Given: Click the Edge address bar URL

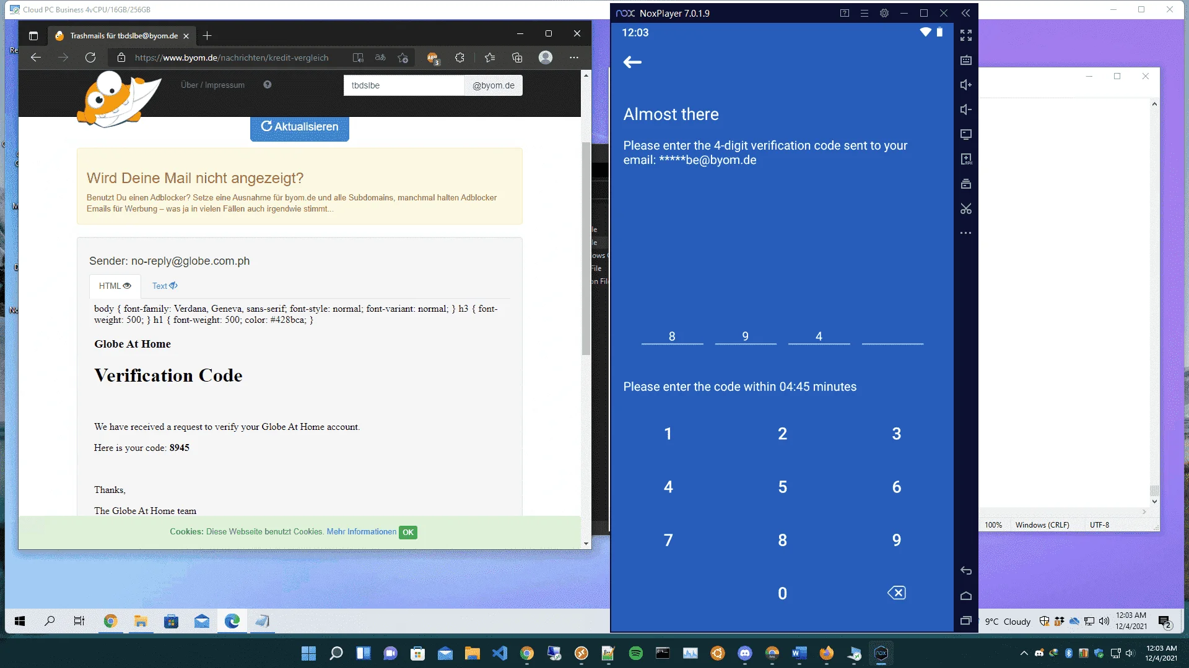Looking at the screenshot, I should (x=232, y=58).
